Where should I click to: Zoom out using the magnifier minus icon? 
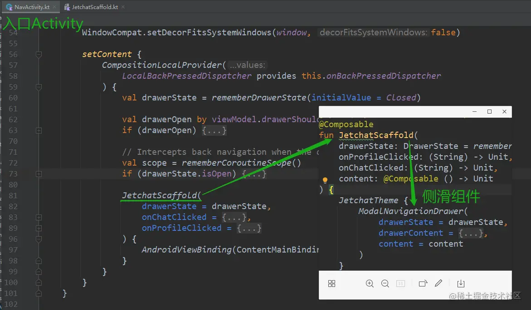(x=385, y=284)
